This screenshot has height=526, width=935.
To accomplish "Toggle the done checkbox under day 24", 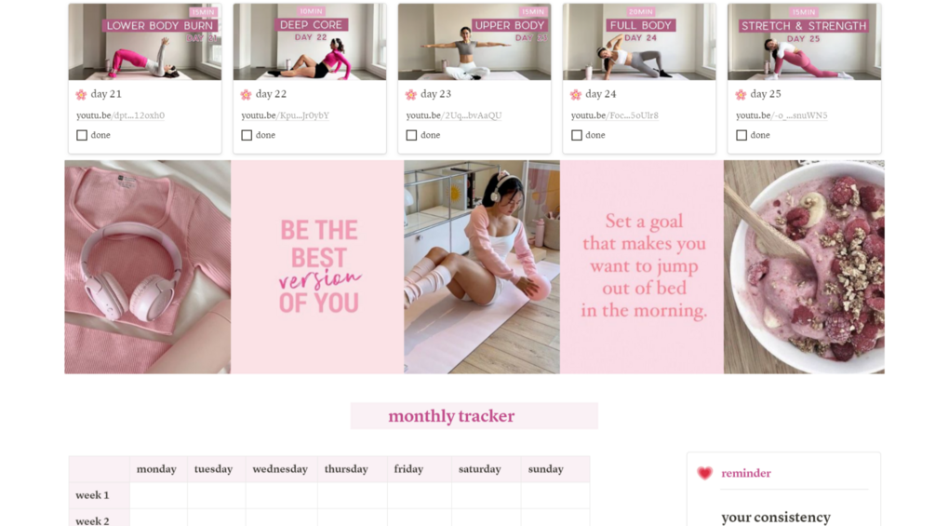I will [577, 135].
